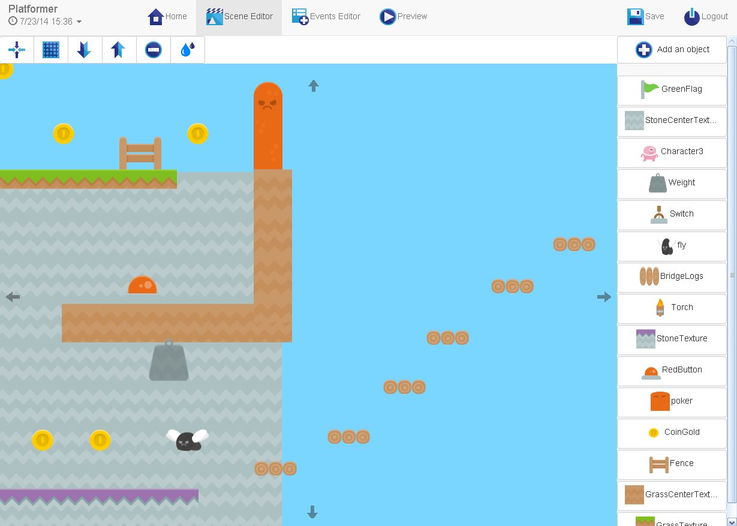This screenshot has width=737, height=526.
Task: Pan the scene right with arrow
Action: pyautogui.click(x=604, y=297)
